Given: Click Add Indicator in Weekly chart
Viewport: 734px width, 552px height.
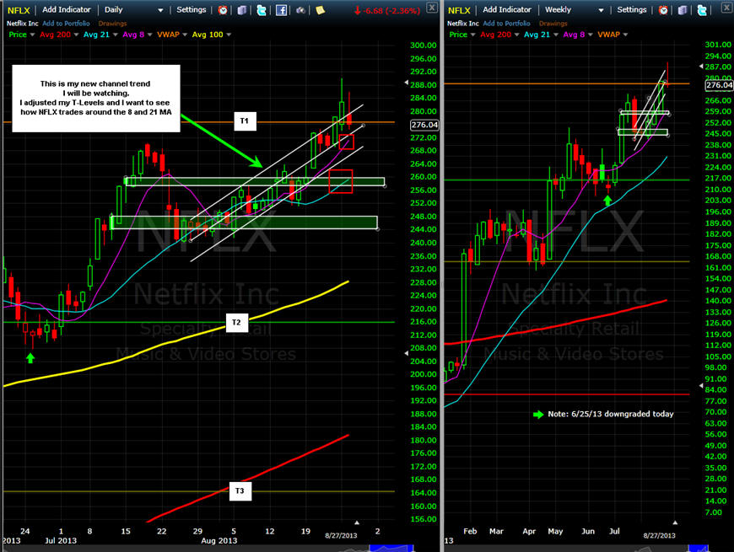Looking at the screenshot, I should pyautogui.click(x=507, y=10).
